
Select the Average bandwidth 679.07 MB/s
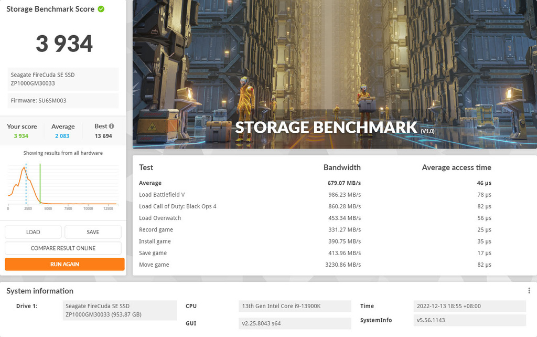[344, 183]
